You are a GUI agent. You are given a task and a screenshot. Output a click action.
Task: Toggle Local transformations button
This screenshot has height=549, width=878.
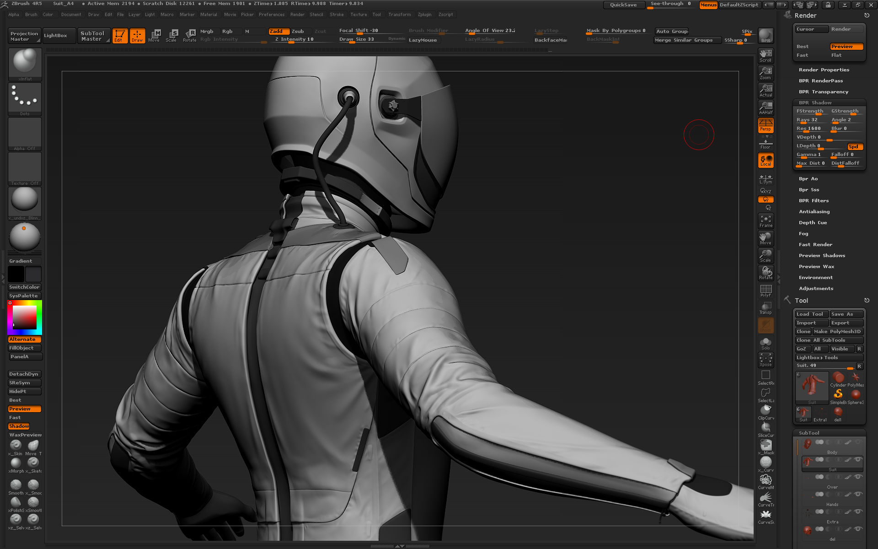coord(766,160)
